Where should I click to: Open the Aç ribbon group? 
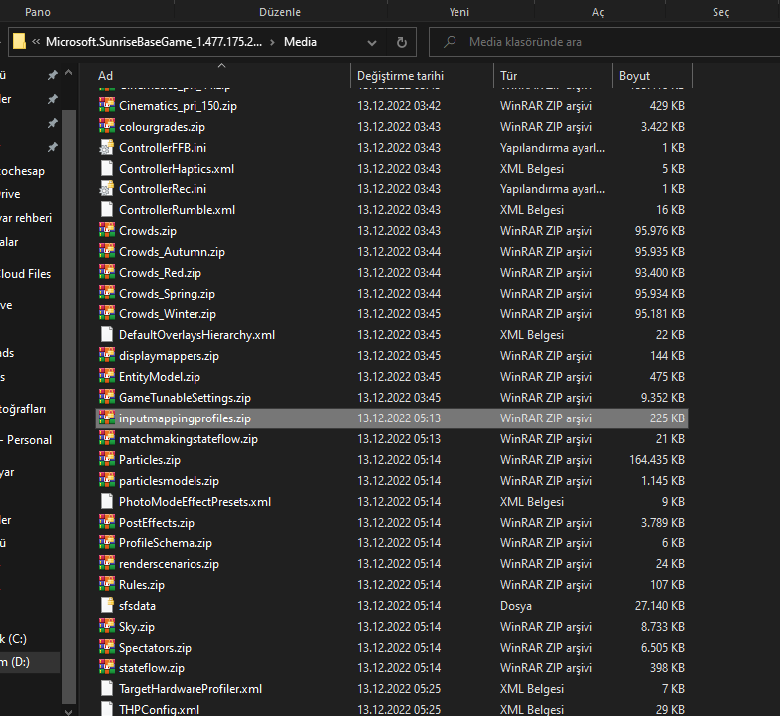pos(598,12)
